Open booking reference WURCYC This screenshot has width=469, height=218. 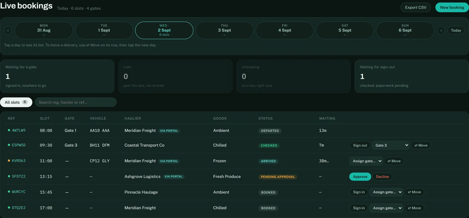pyautogui.click(x=19, y=192)
